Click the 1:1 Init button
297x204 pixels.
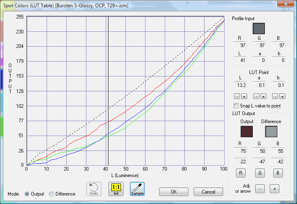(116, 189)
